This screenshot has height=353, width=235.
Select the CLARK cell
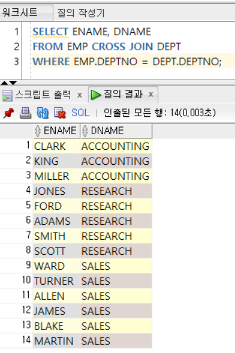pos(56,146)
